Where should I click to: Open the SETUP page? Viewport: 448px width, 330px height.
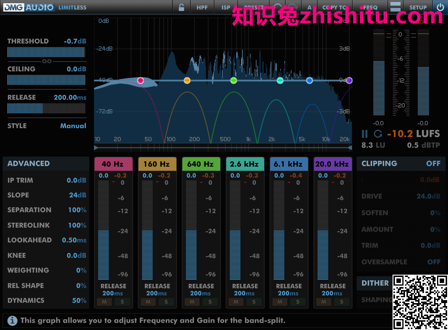tap(418, 7)
